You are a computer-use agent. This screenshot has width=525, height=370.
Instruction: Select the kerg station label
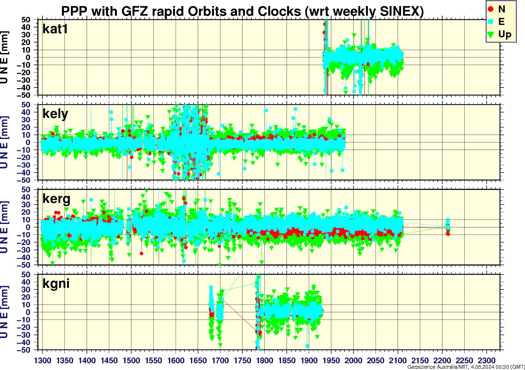56,199
